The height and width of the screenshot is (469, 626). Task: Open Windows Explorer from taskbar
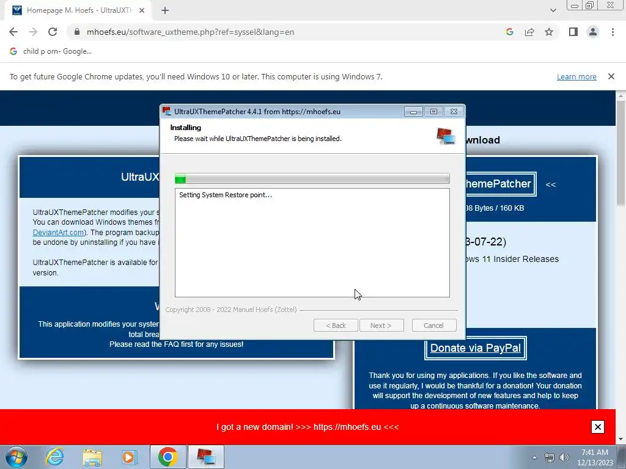tap(92, 457)
